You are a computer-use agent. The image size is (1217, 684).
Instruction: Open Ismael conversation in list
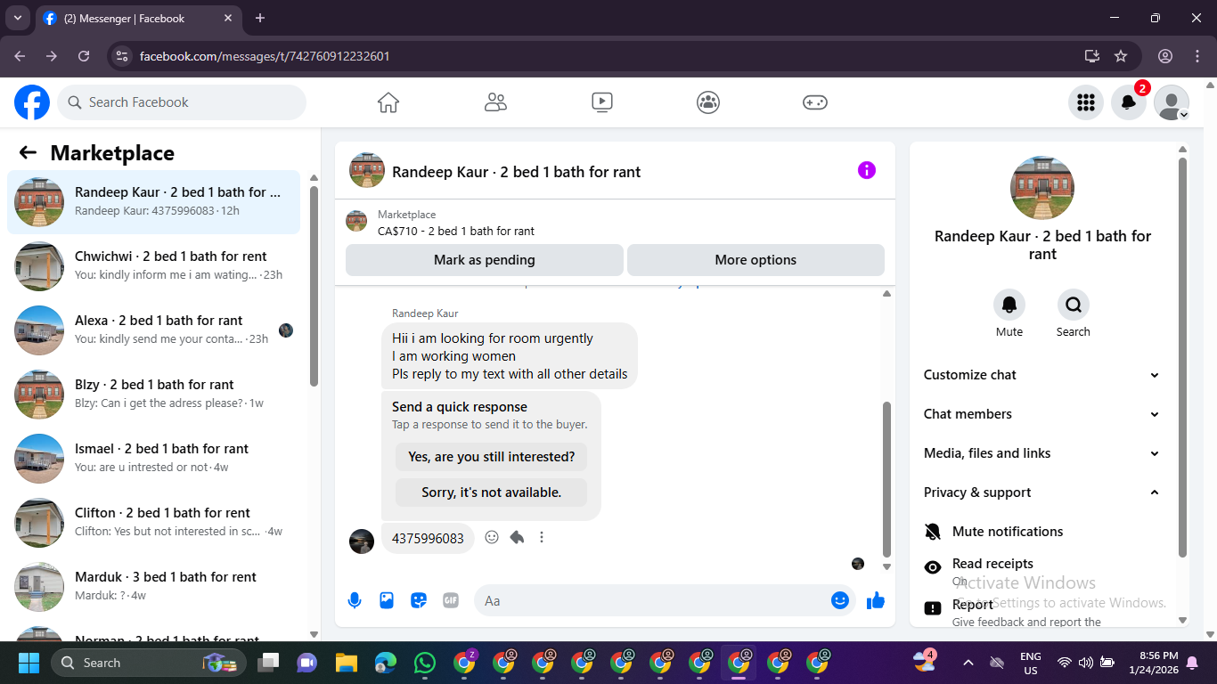tap(154, 459)
